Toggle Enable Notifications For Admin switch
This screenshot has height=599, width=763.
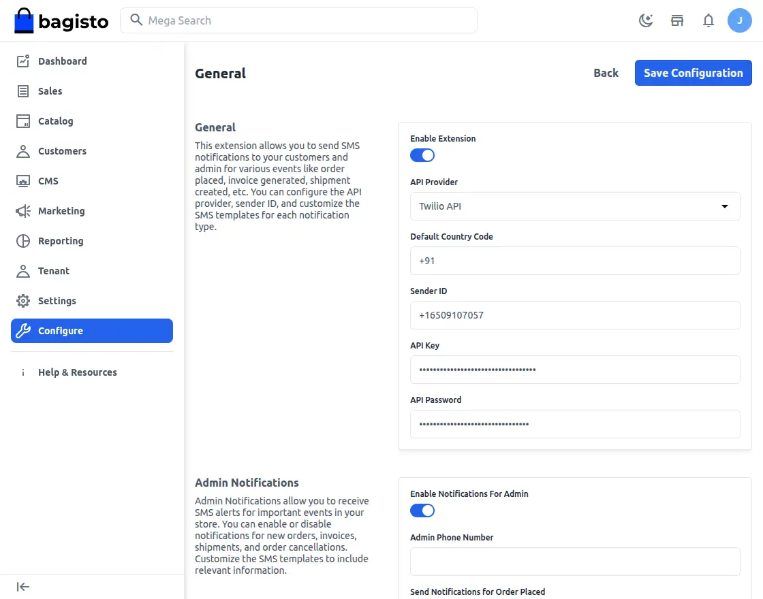pos(422,511)
